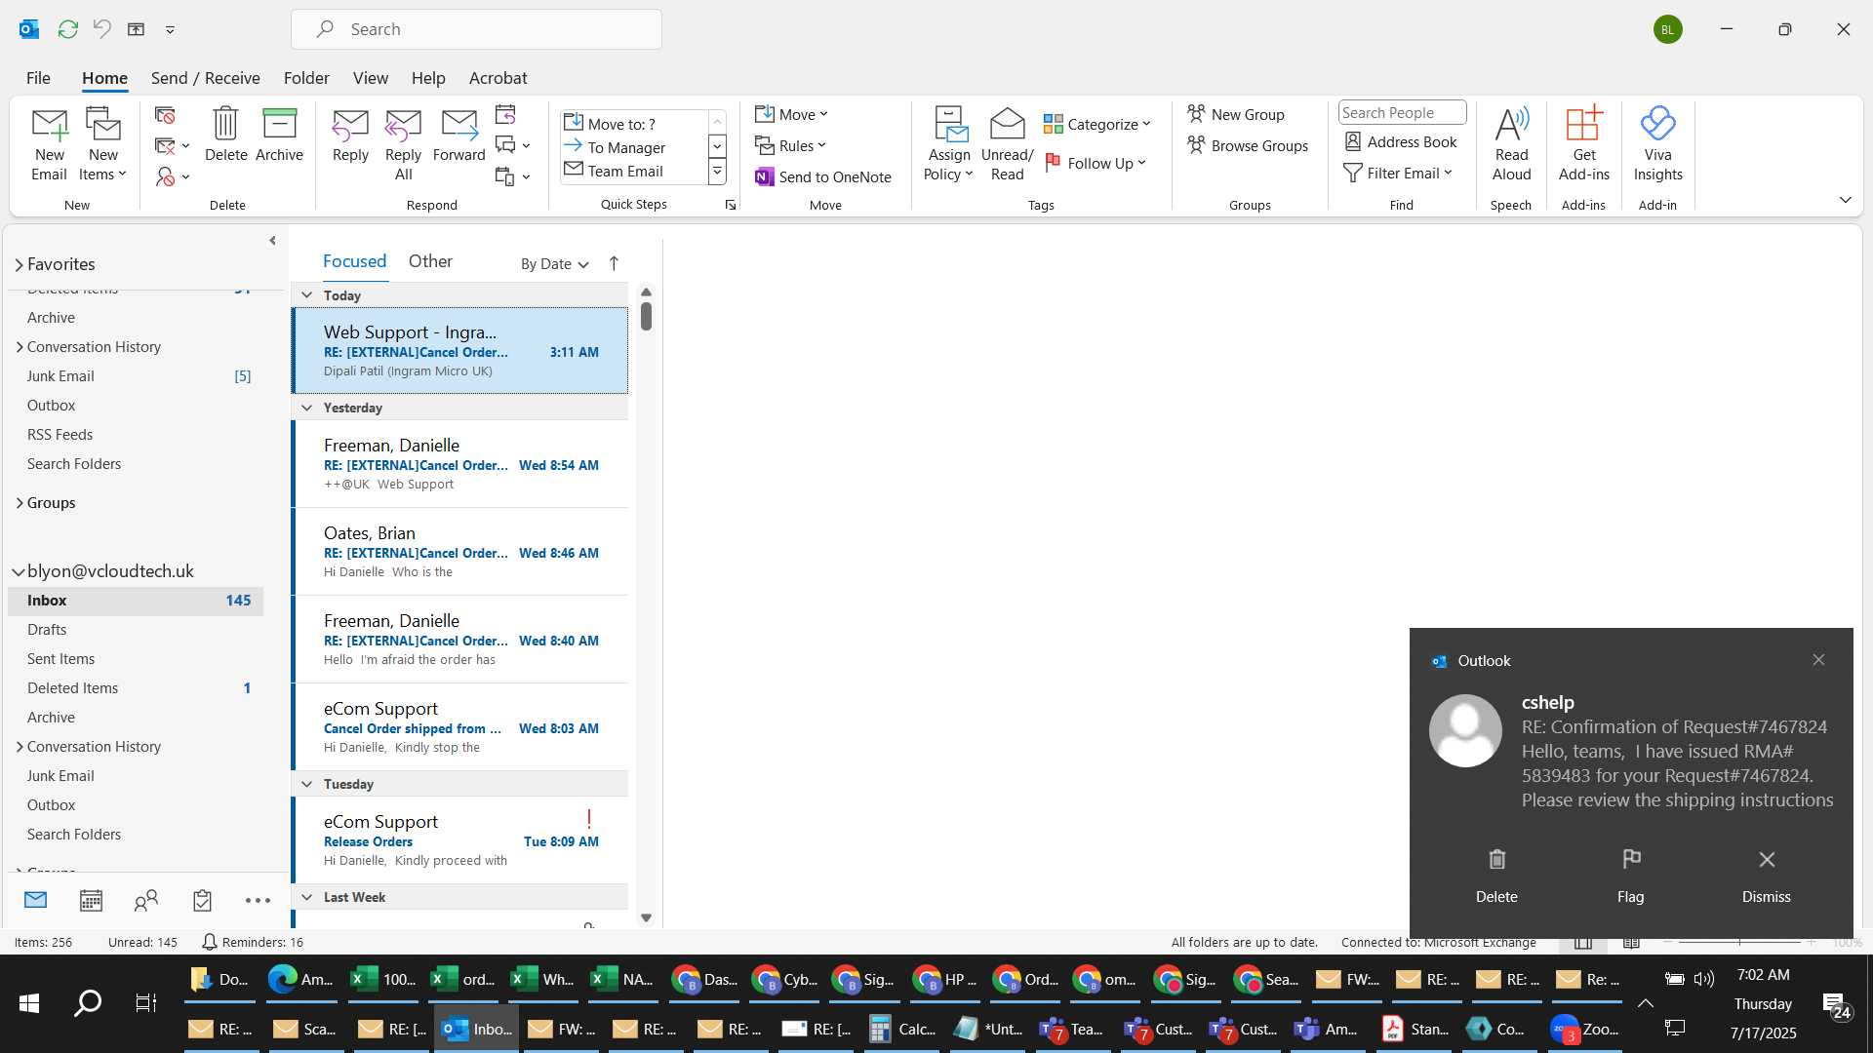Image resolution: width=1873 pixels, height=1053 pixels.
Task: Open the View ribbon tab
Action: (x=370, y=78)
